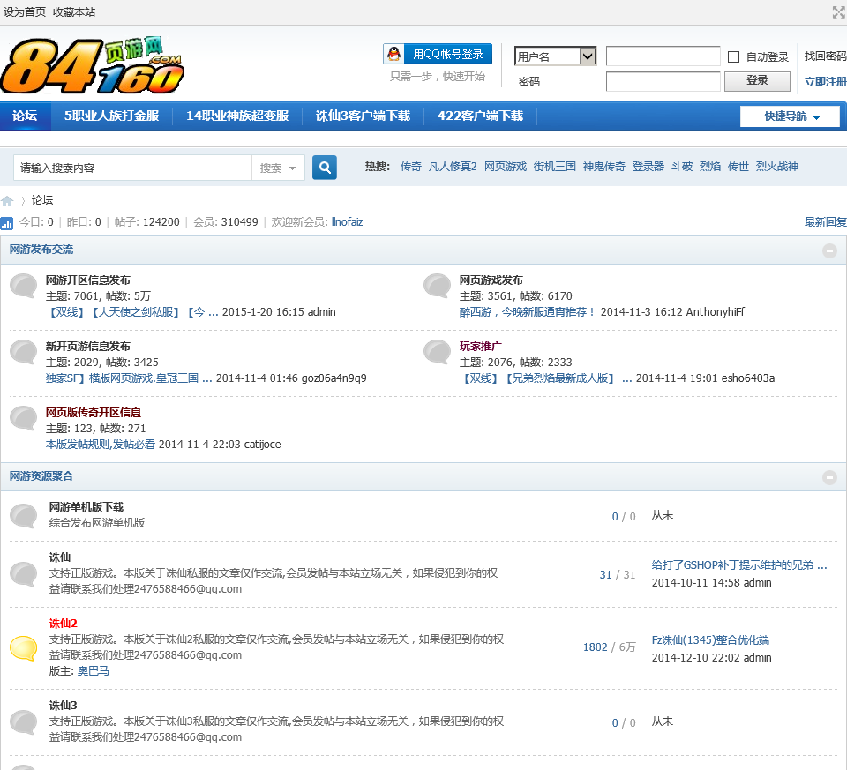
Task: Click hot search term 烈焰
Action: coord(710,167)
